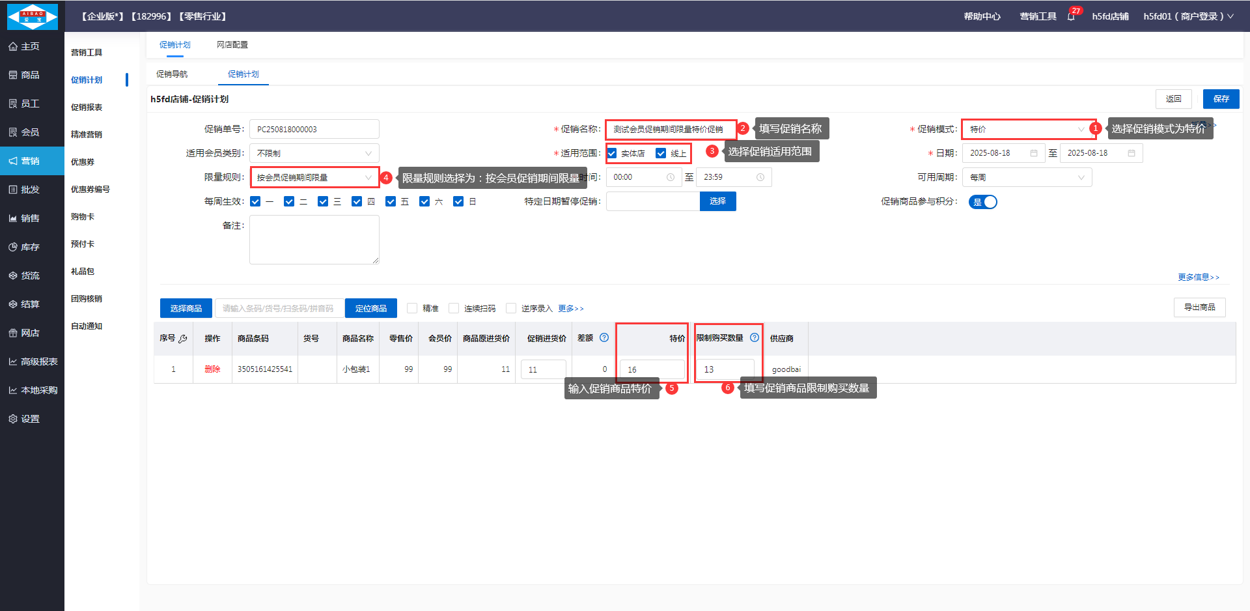Expand the 适用会员类别 dropdown

(x=314, y=153)
